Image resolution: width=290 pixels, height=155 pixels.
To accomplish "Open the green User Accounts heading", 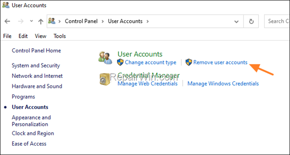I will tap(140, 54).
